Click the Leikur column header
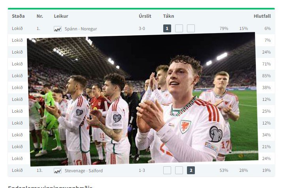Screen dimensions: 283x188 (61, 16)
